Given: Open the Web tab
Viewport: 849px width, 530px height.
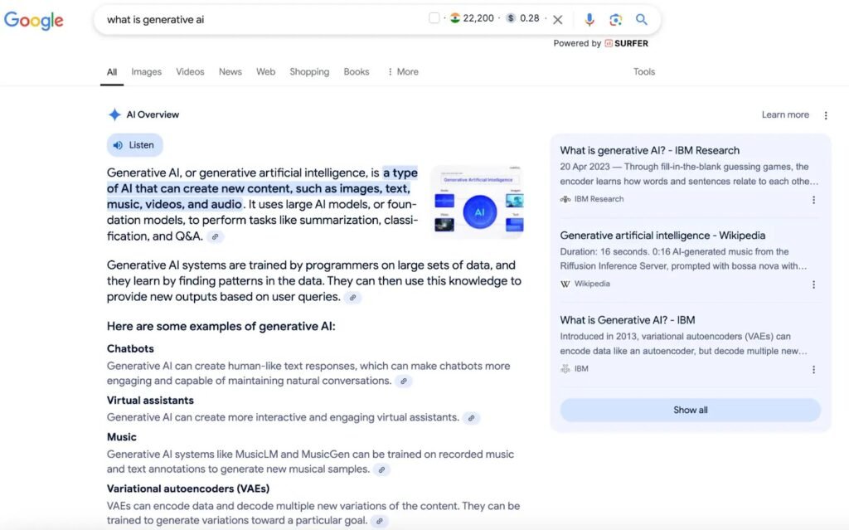Looking at the screenshot, I should [x=266, y=71].
